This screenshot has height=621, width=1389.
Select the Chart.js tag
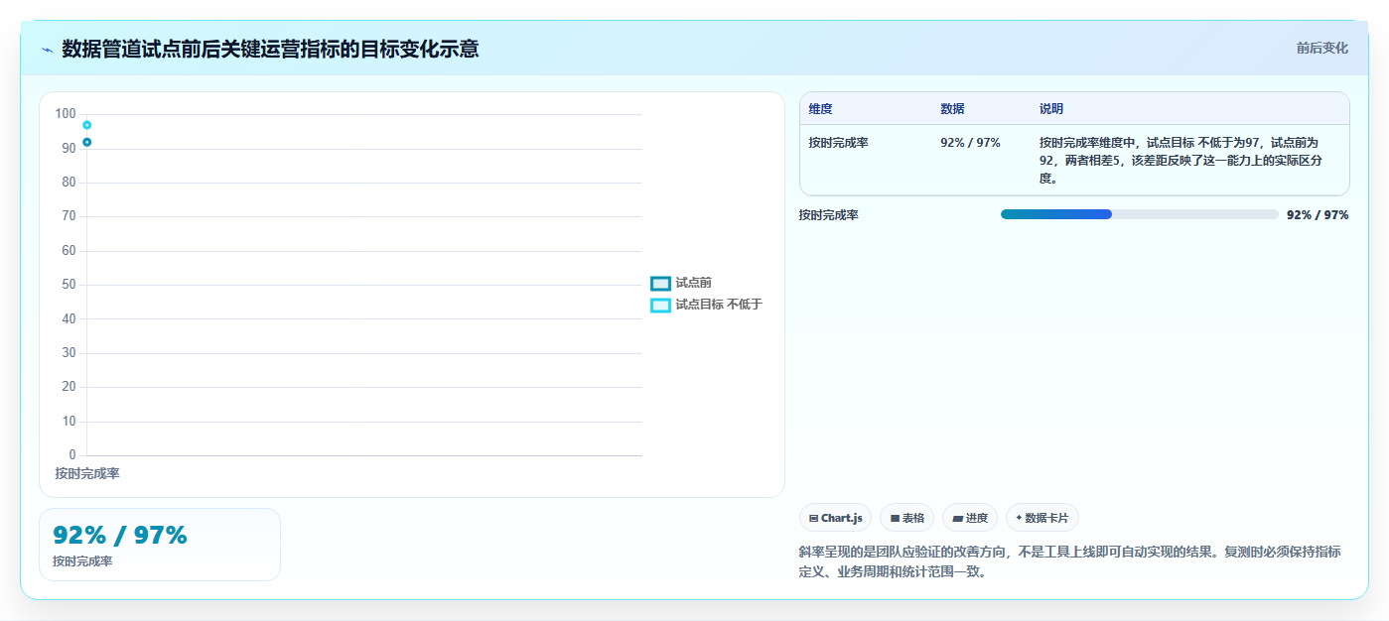pos(835,518)
